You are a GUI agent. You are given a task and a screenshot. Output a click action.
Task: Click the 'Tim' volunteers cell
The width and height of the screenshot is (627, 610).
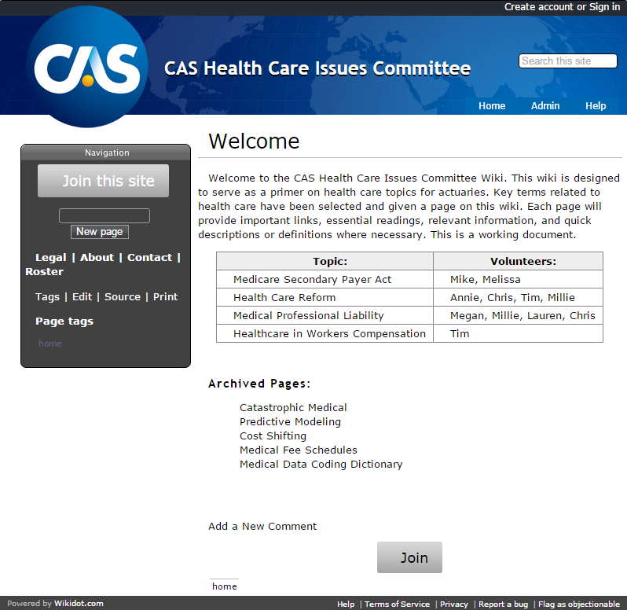coord(518,333)
